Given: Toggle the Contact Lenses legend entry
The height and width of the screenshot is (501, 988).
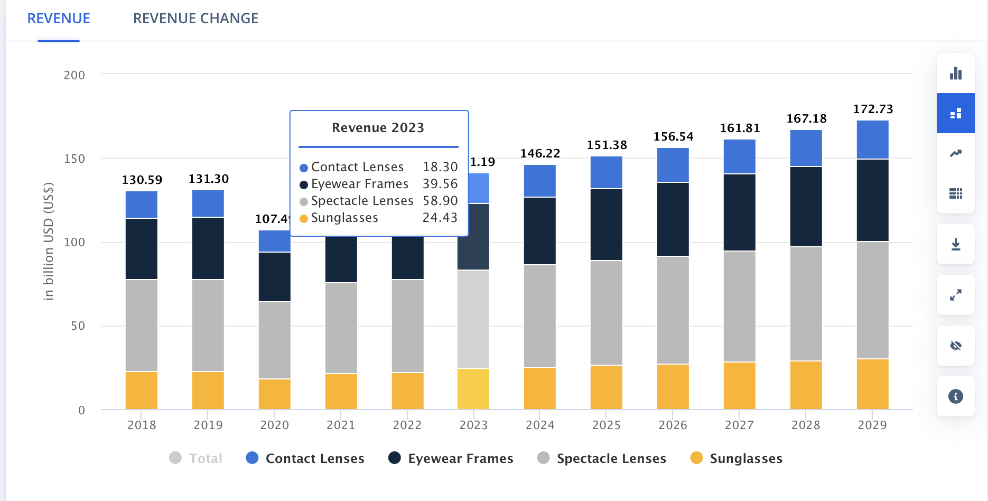Looking at the screenshot, I should [x=305, y=458].
